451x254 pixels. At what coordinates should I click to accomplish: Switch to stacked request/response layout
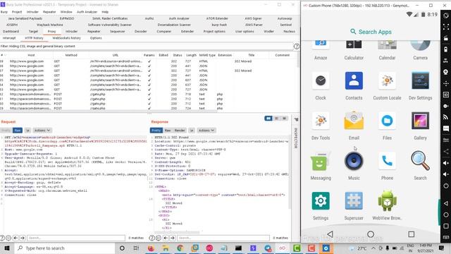click(276, 119)
